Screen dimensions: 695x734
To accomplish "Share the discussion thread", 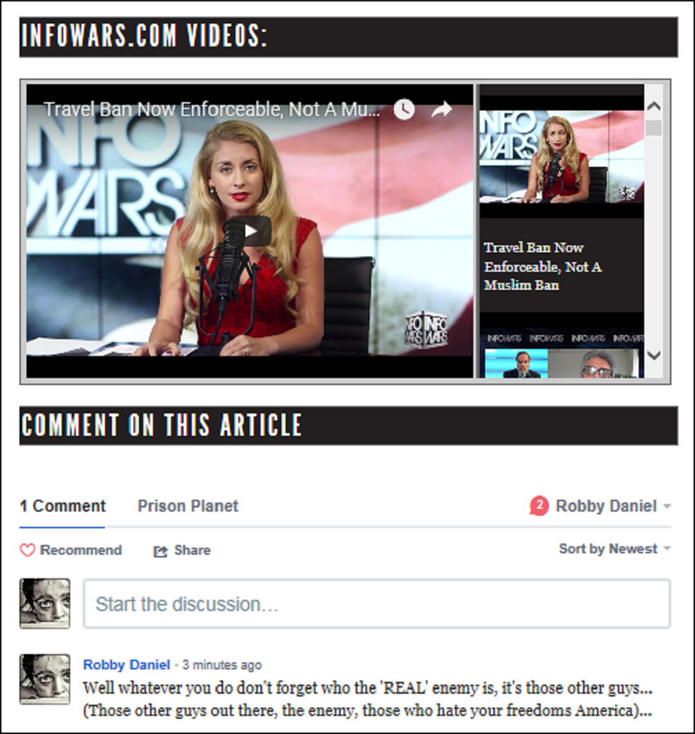I will coord(182,550).
